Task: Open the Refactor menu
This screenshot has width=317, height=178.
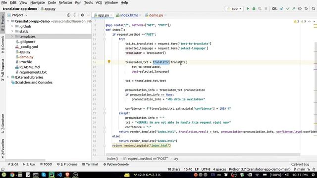Action: pos(65,2)
